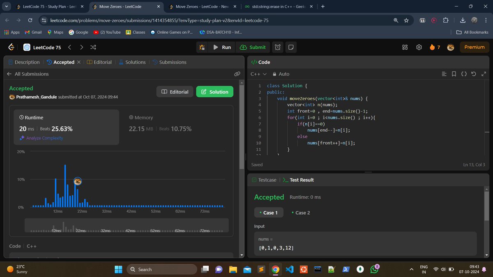Open the Chrome tab search dropdown arrow
The image size is (493, 277).
coord(6,7)
